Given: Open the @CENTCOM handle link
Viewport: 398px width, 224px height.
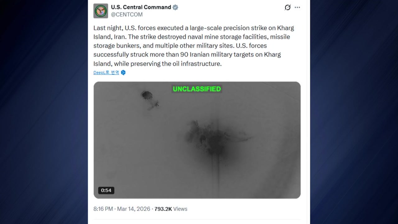Looking at the screenshot, I should tap(127, 15).
